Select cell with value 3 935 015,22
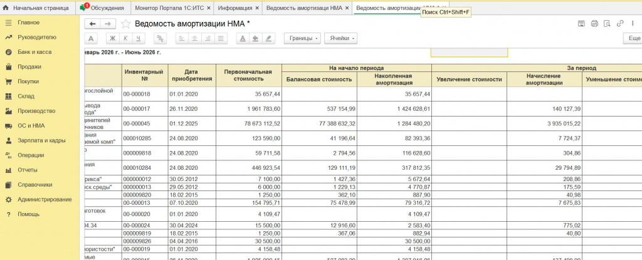Screen dimensions: 642x260 [x=545, y=123]
